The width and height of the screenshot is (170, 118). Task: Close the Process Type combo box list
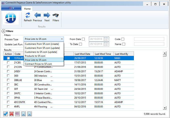click(62, 39)
